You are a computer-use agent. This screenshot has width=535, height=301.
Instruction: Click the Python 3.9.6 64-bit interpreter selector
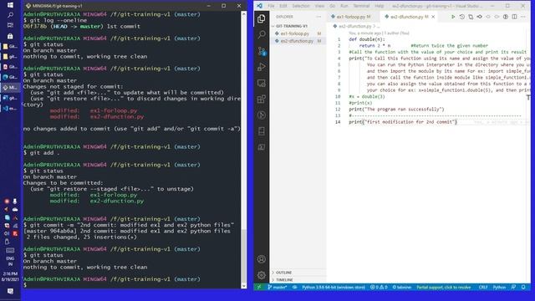[334, 288]
